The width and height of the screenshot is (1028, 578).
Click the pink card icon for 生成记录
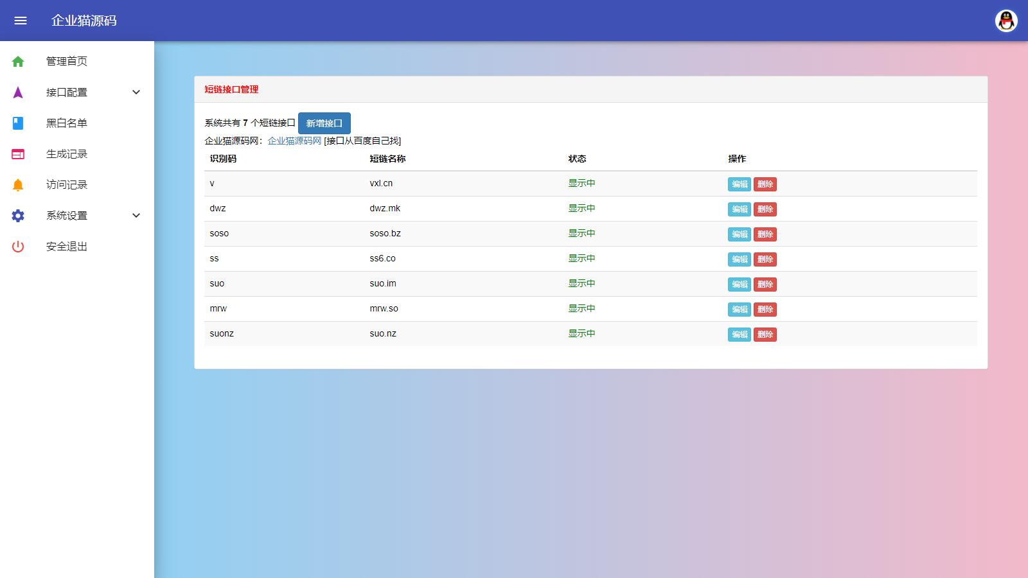pyautogui.click(x=18, y=154)
